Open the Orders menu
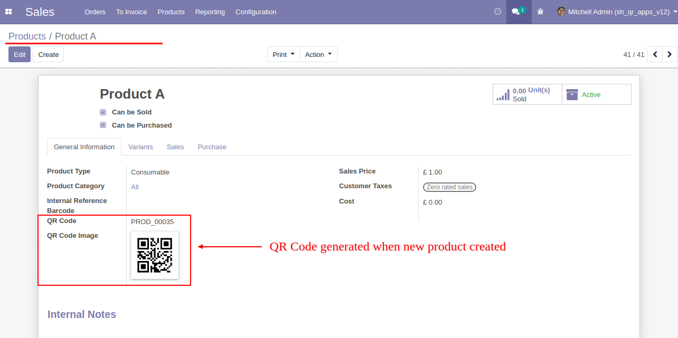The height and width of the screenshot is (338, 678). pyautogui.click(x=95, y=12)
